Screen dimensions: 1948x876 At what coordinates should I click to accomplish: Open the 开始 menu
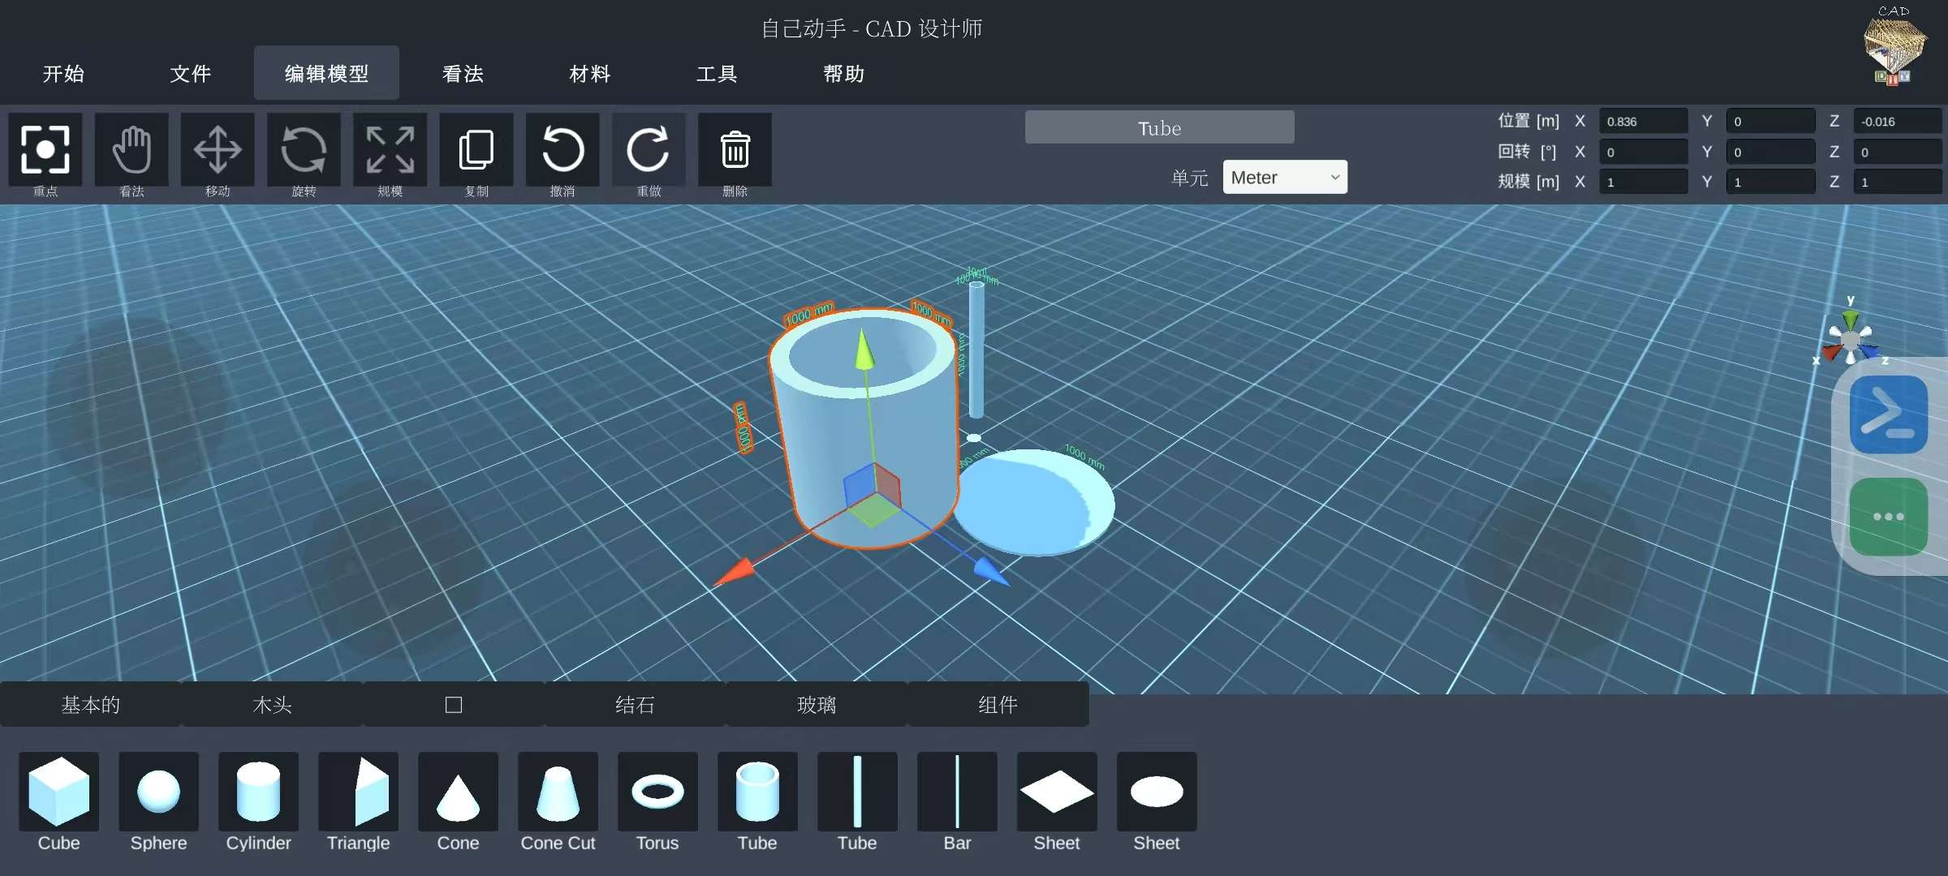[x=63, y=74]
